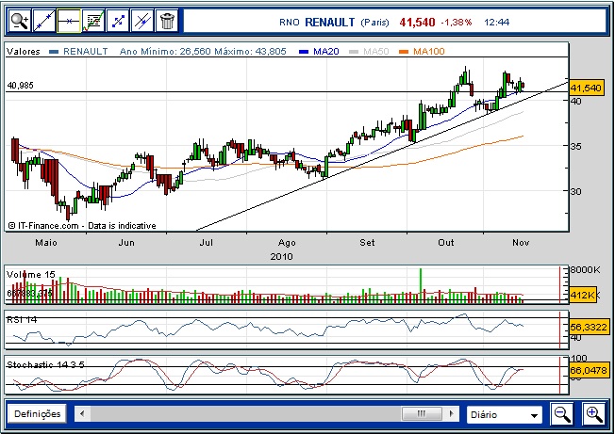Image resolution: width=615 pixels, height=434 pixels.
Task: Click the scrollbar left arrow
Action: pos(82,413)
